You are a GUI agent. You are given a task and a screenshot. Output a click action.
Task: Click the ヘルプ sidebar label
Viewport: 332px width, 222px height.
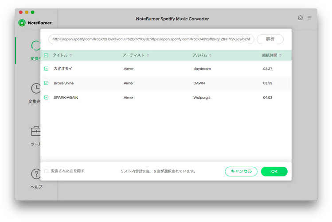click(x=36, y=187)
